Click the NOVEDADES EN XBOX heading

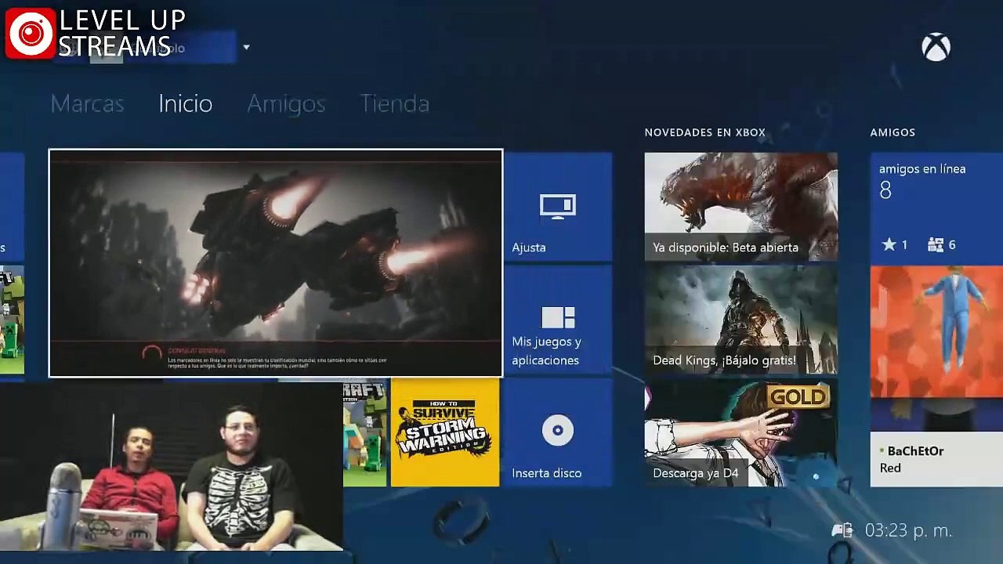[x=704, y=132]
